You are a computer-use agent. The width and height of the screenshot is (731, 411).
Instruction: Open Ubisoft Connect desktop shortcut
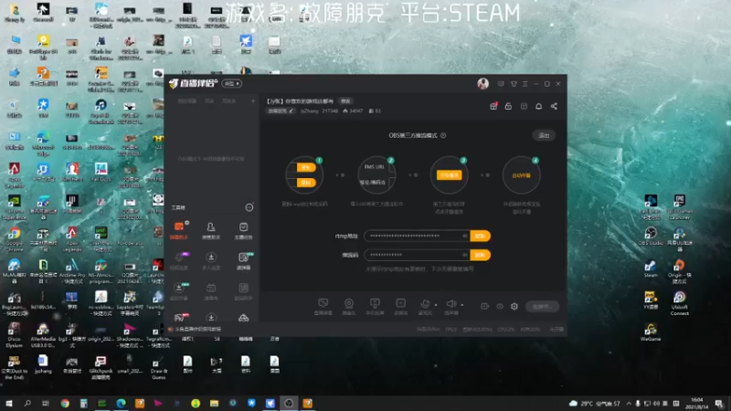pos(679,303)
